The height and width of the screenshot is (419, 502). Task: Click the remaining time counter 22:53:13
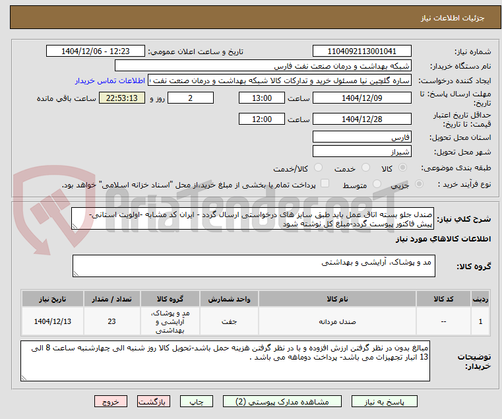(122, 98)
